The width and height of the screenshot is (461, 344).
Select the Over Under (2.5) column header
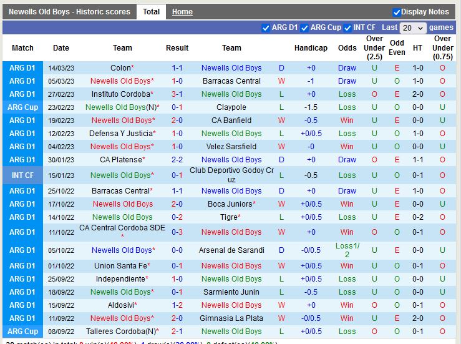(374, 47)
